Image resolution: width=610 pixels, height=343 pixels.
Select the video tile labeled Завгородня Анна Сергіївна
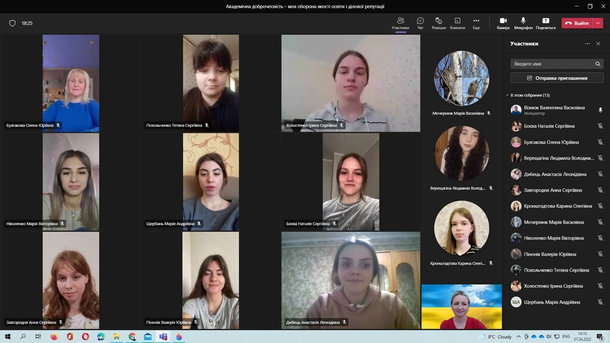click(71, 280)
